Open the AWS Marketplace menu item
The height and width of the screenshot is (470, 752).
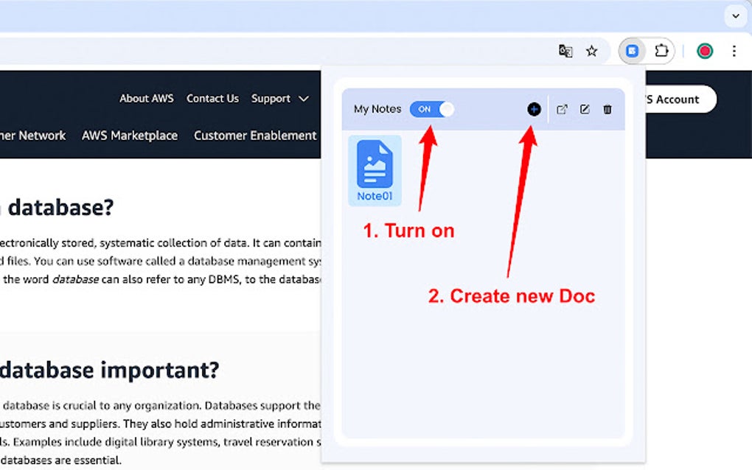coord(130,136)
